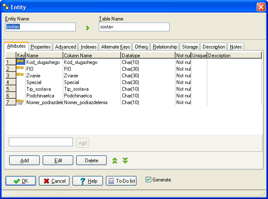
Task: Switch to the Relationship tab
Action: (165, 47)
